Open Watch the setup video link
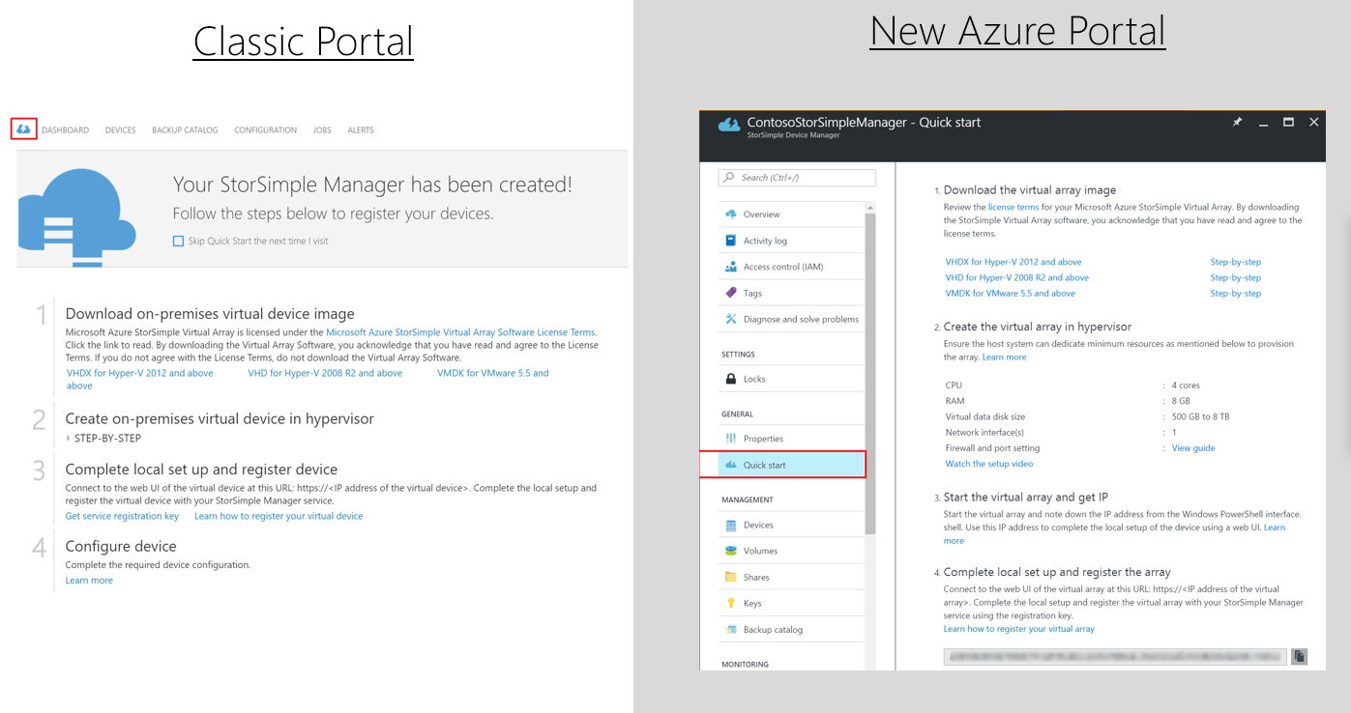The image size is (1351, 713). [989, 464]
